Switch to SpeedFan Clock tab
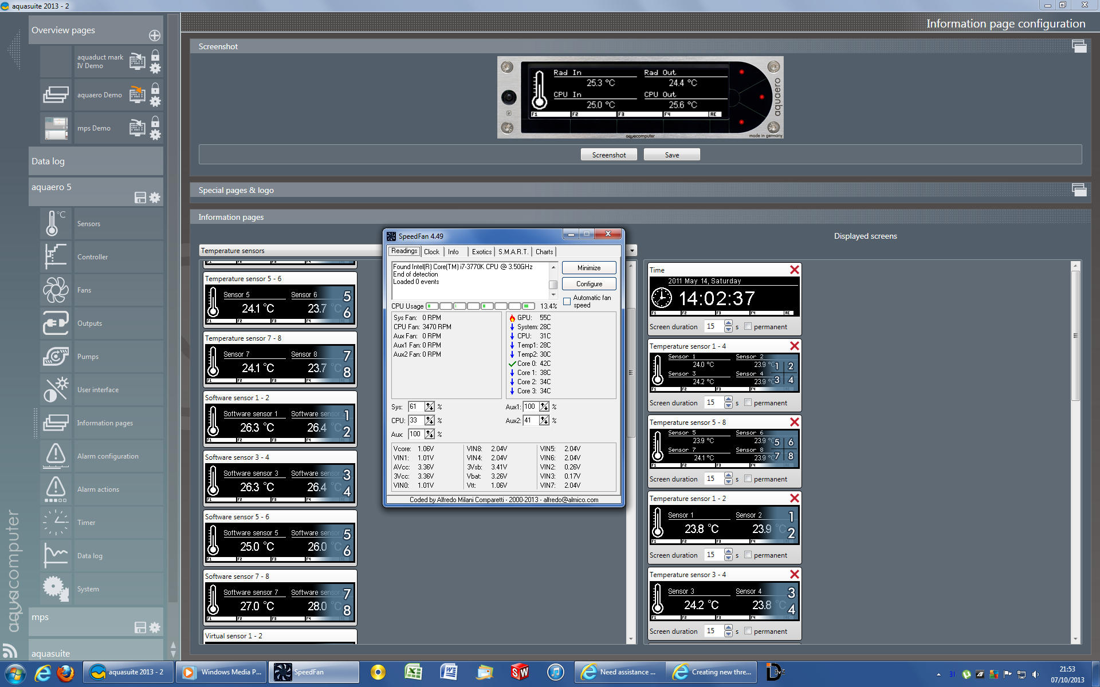The image size is (1100, 687). [x=431, y=252]
